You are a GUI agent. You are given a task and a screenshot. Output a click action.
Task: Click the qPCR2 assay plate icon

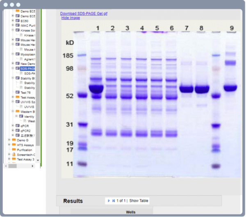tap(17, 130)
